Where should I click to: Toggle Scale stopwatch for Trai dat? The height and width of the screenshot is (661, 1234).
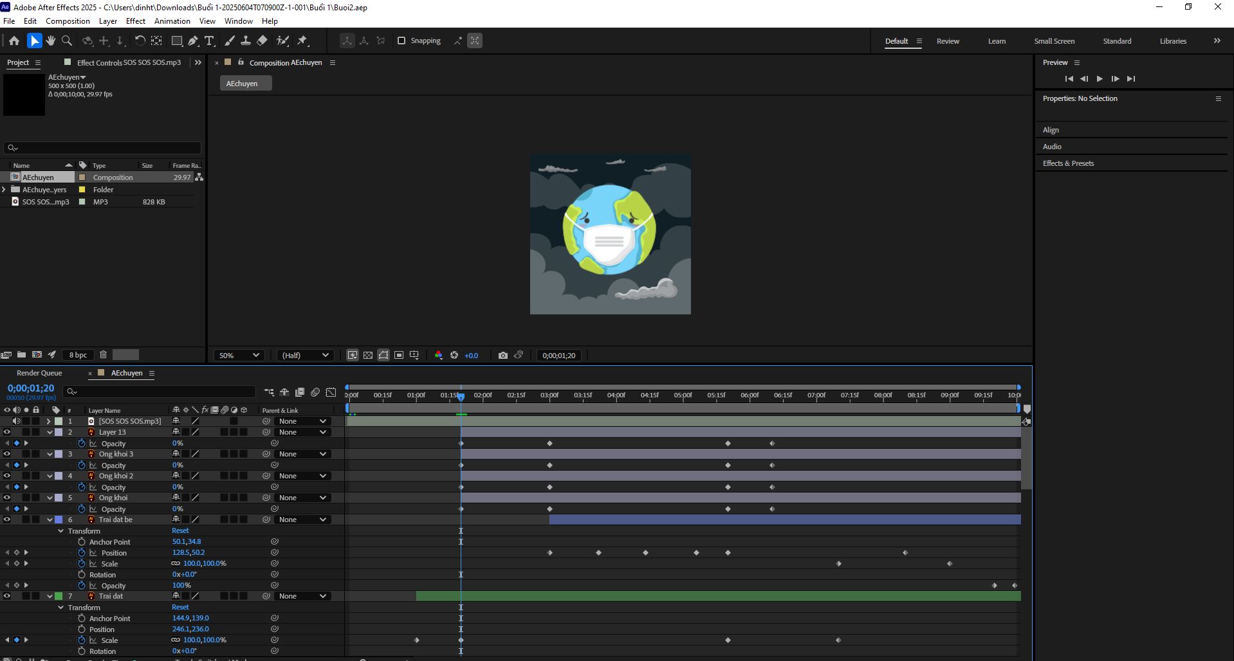tap(82, 640)
